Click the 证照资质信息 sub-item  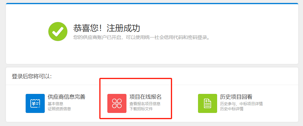tap(59, 109)
